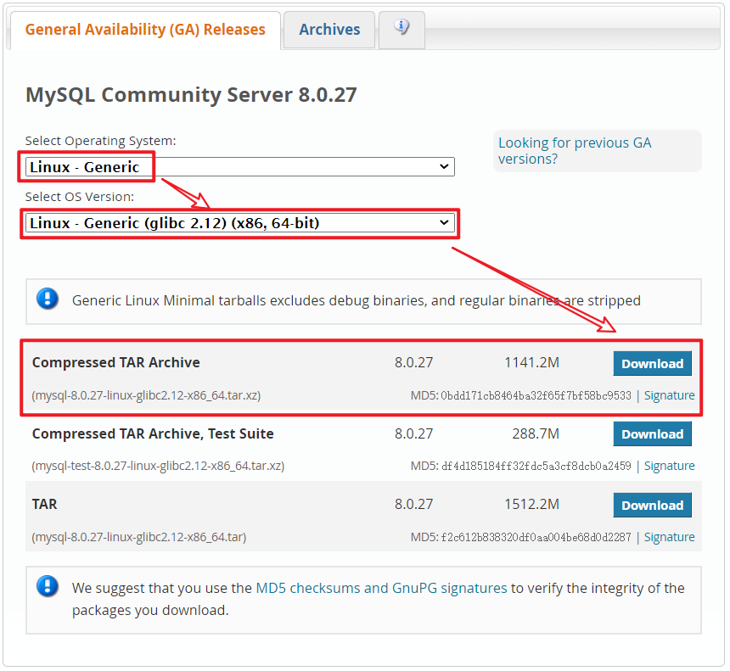
Task: Open MD5 checksums and GnuPG signatures link
Action: tap(381, 588)
